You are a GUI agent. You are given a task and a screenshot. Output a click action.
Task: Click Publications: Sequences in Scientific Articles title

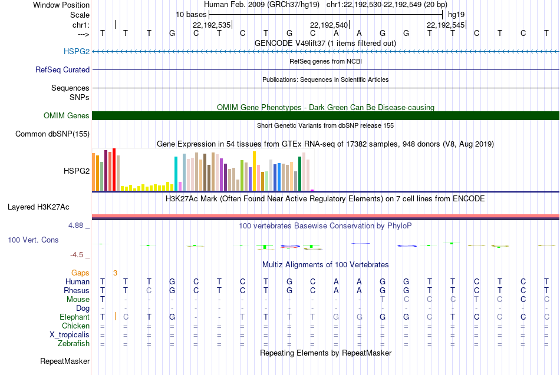(325, 79)
